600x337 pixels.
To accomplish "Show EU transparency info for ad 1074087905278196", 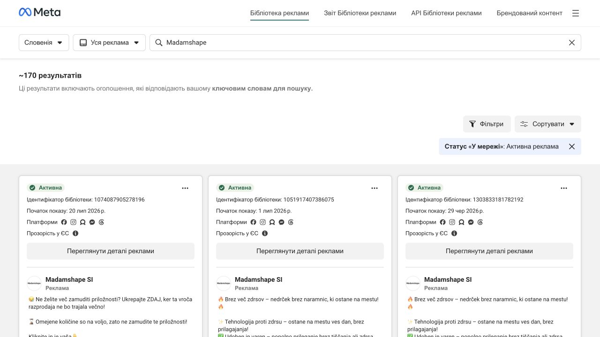I will point(75,234).
